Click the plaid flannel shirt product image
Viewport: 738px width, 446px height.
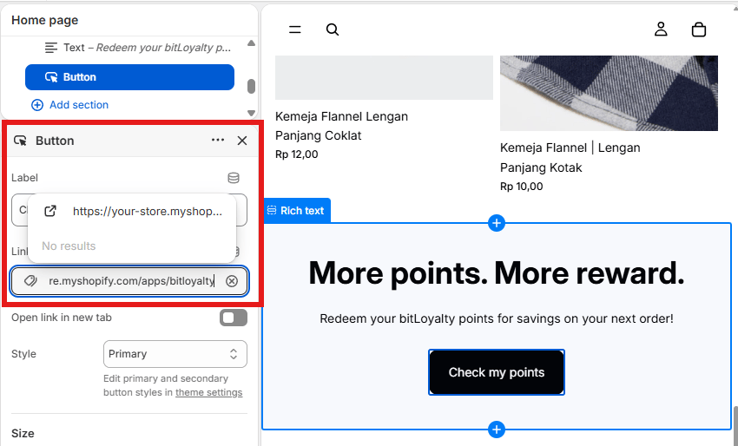[x=609, y=93]
